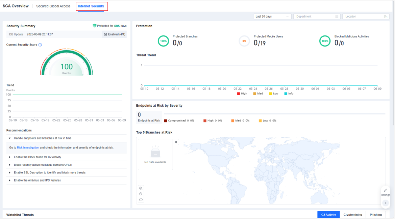Expand Block recently active malicious domains/URLs
The image size is (395, 219).
tap(10, 165)
